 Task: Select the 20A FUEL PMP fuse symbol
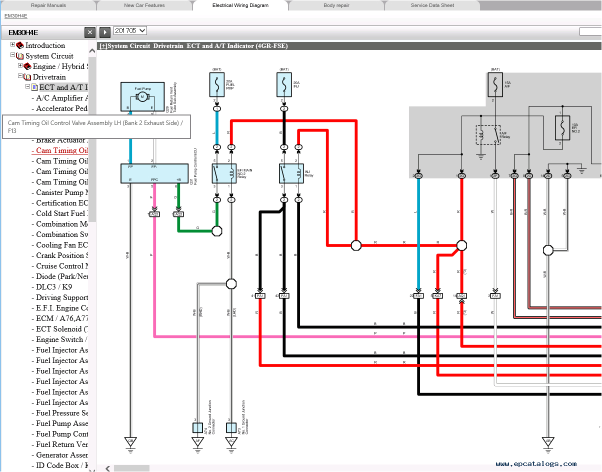[x=216, y=83]
